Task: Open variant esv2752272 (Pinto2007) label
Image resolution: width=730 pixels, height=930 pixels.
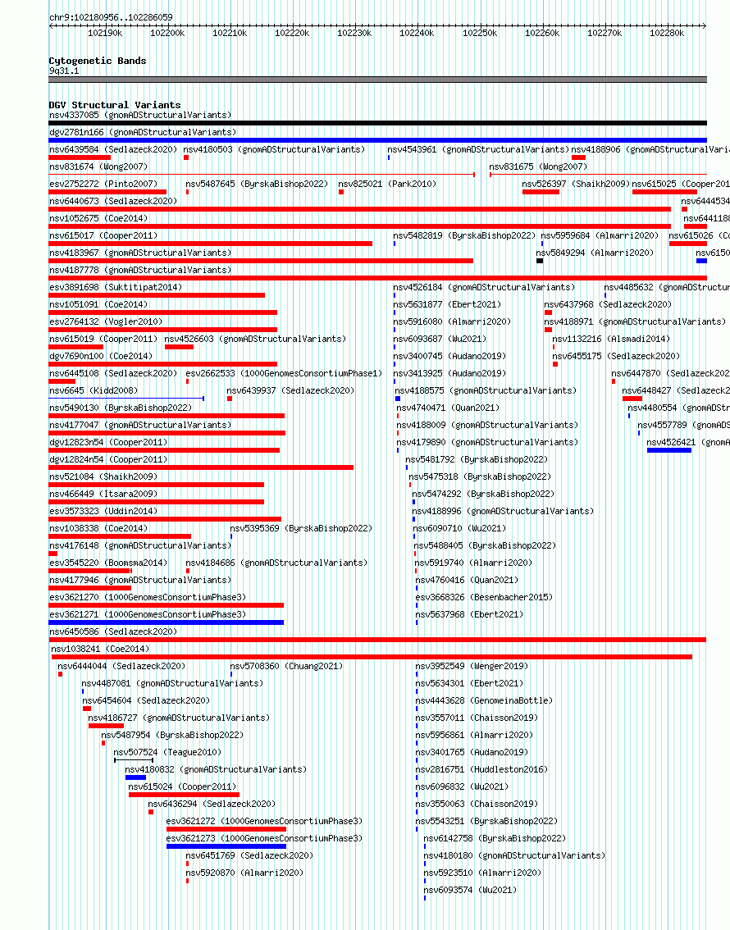Action: pos(103,184)
